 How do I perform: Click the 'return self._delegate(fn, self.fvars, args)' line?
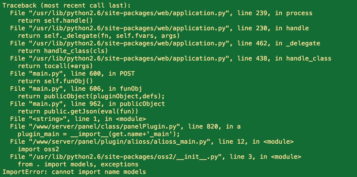pos(99,36)
